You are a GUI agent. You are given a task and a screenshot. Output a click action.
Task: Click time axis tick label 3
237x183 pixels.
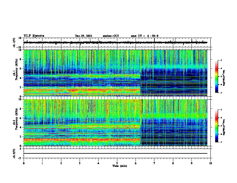coord(80,163)
